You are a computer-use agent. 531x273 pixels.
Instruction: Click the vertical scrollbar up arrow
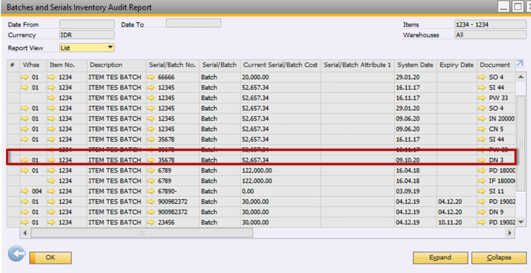[x=520, y=77]
